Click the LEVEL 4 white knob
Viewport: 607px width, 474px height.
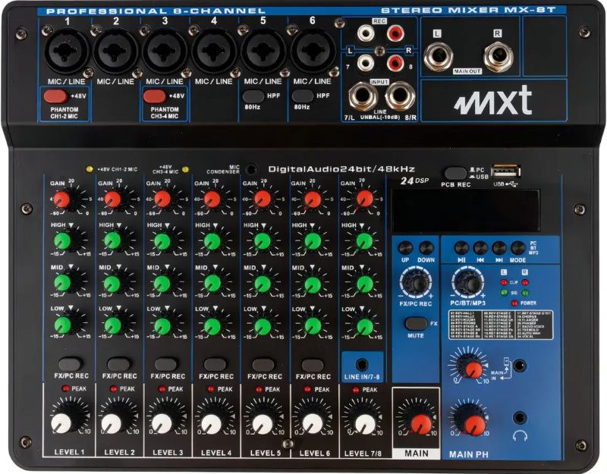click(x=212, y=424)
